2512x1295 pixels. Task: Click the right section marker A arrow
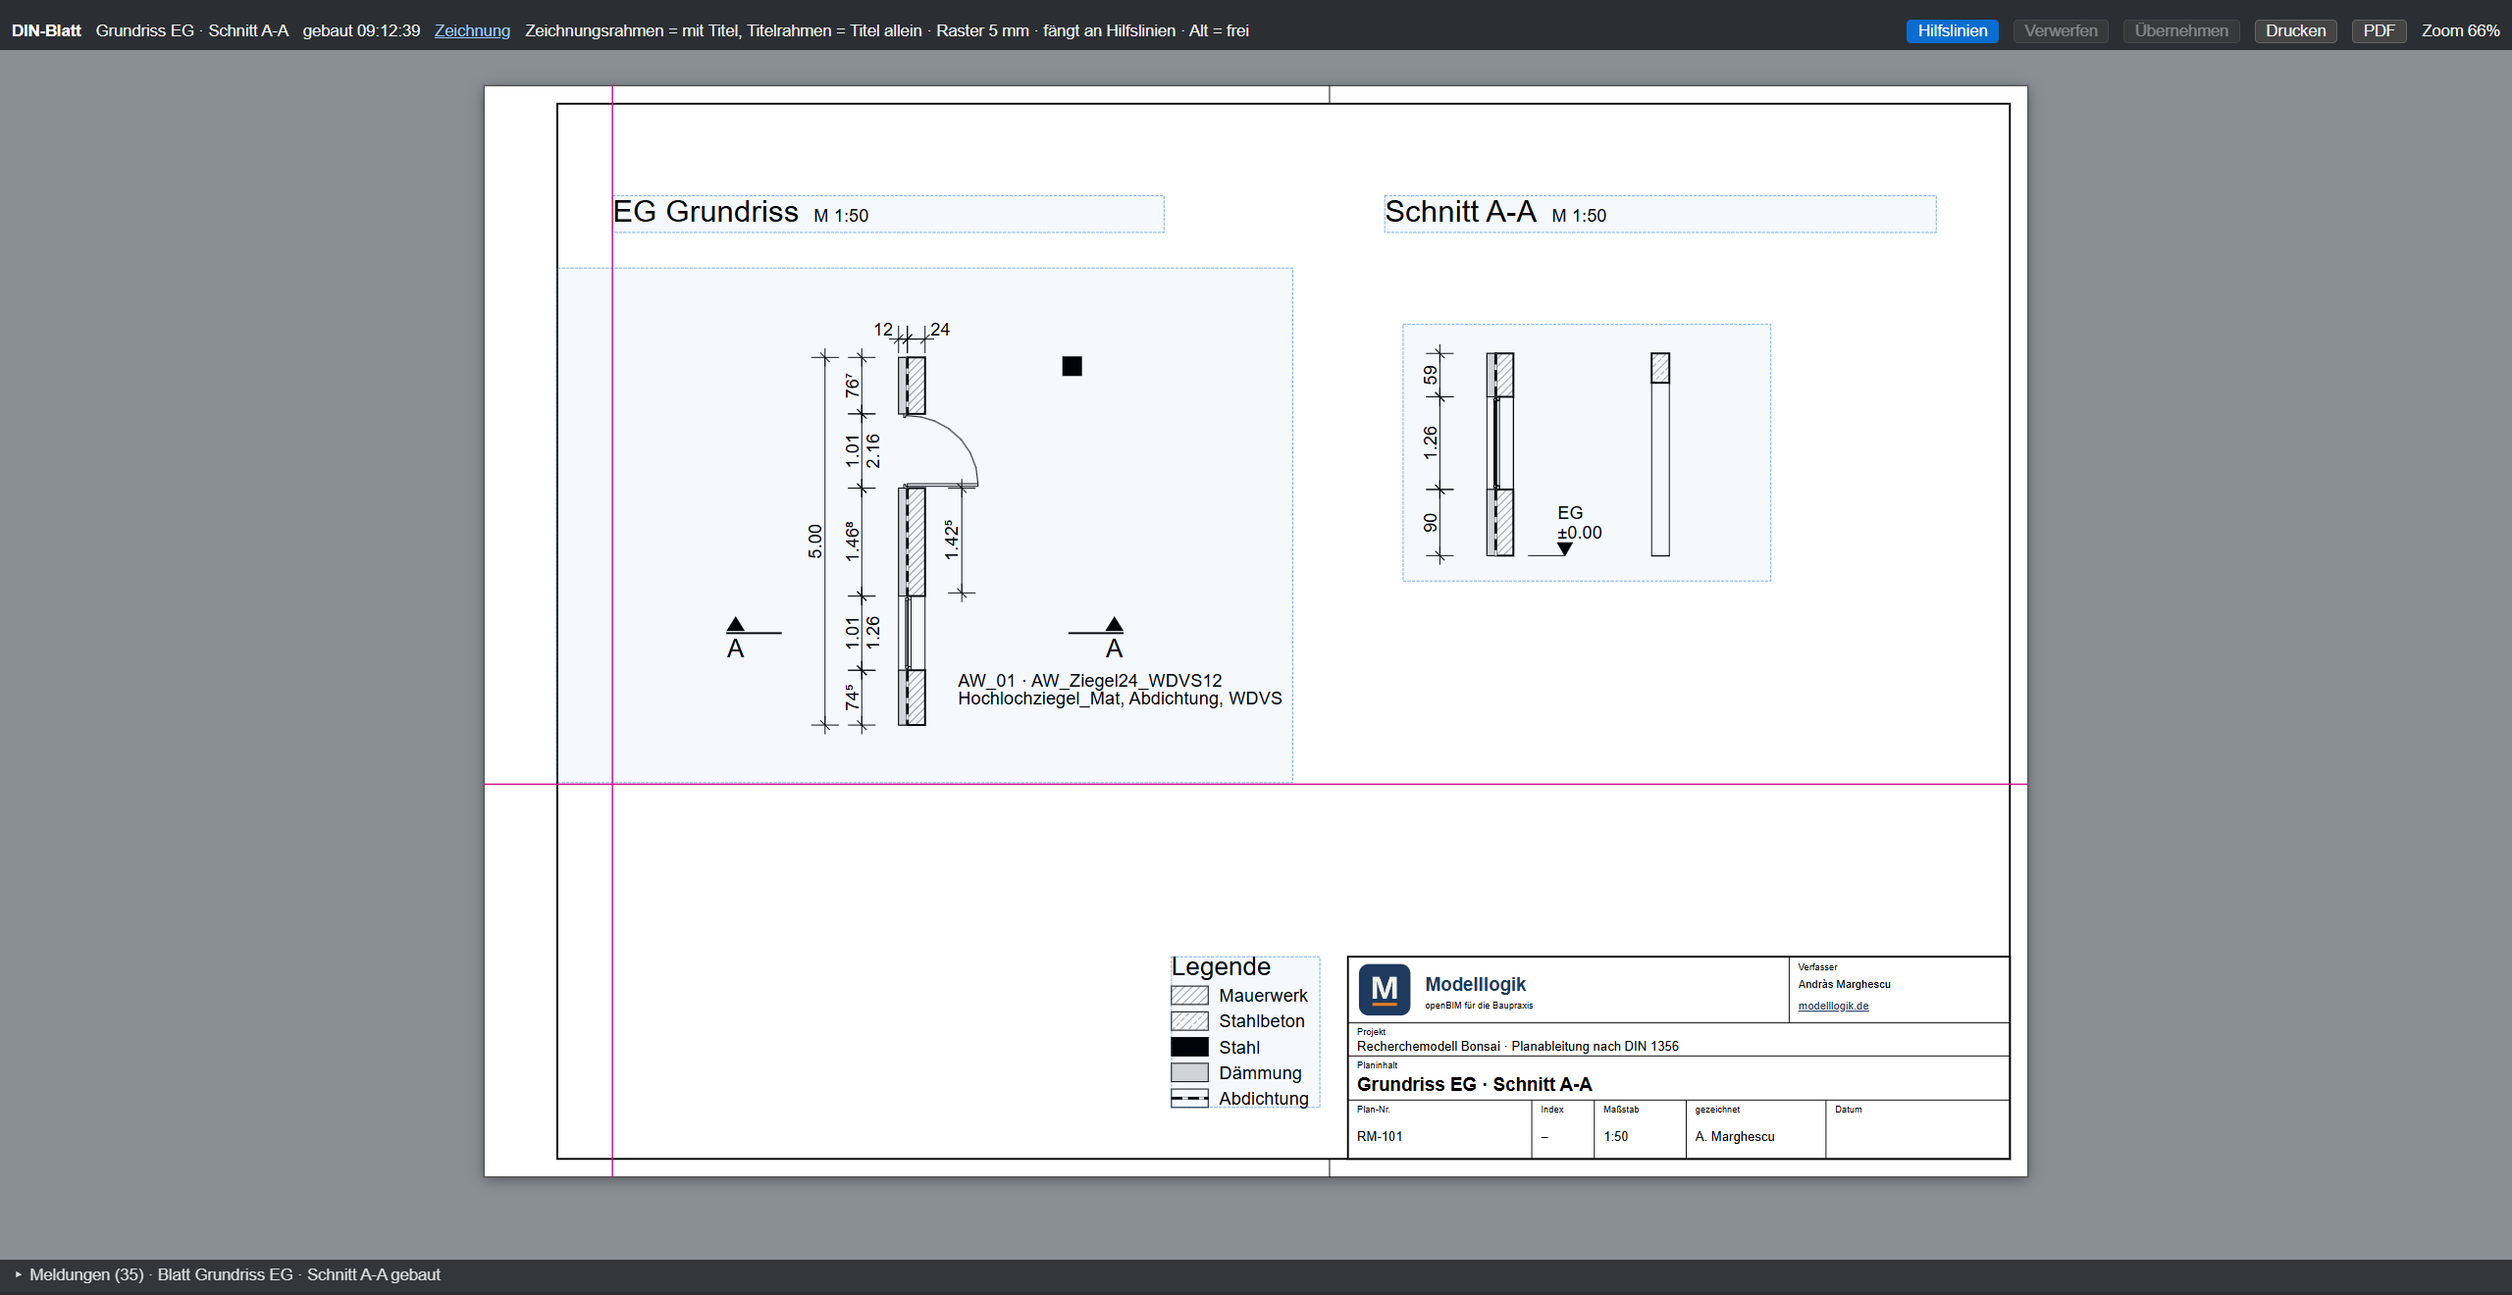click(1114, 625)
